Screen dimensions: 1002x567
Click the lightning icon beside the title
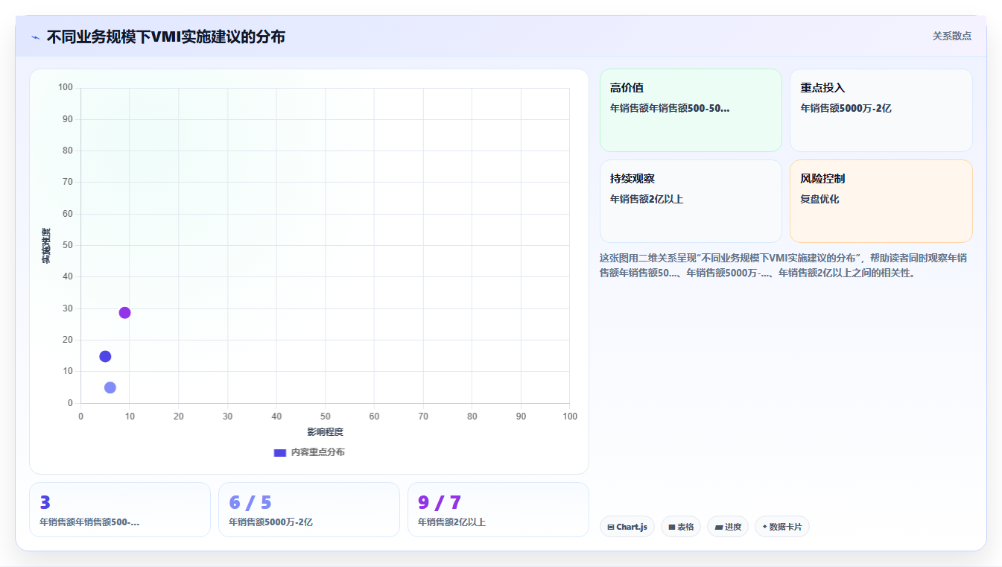pyautogui.click(x=35, y=37)
